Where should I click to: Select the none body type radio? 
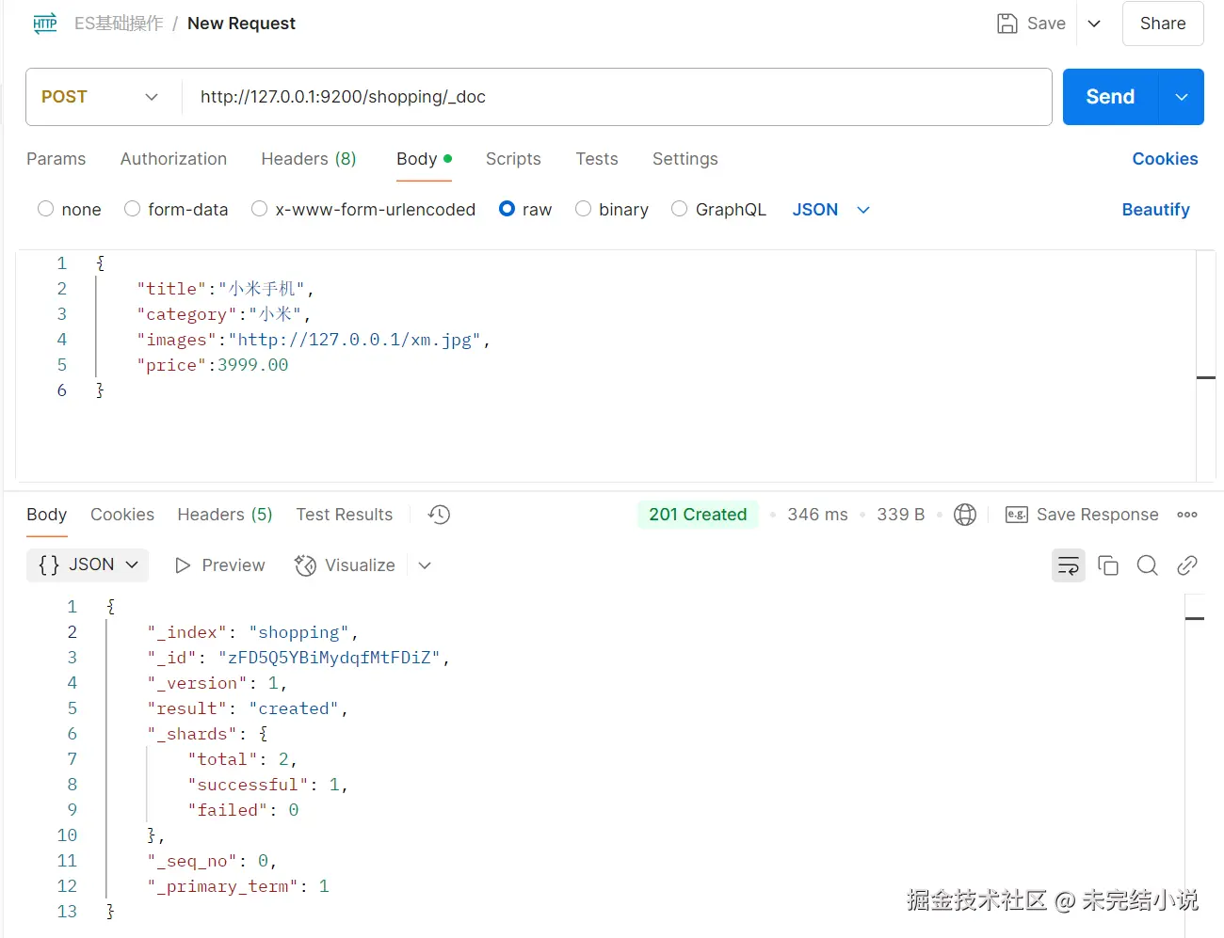pyautogui.click(x=46, y=209)
